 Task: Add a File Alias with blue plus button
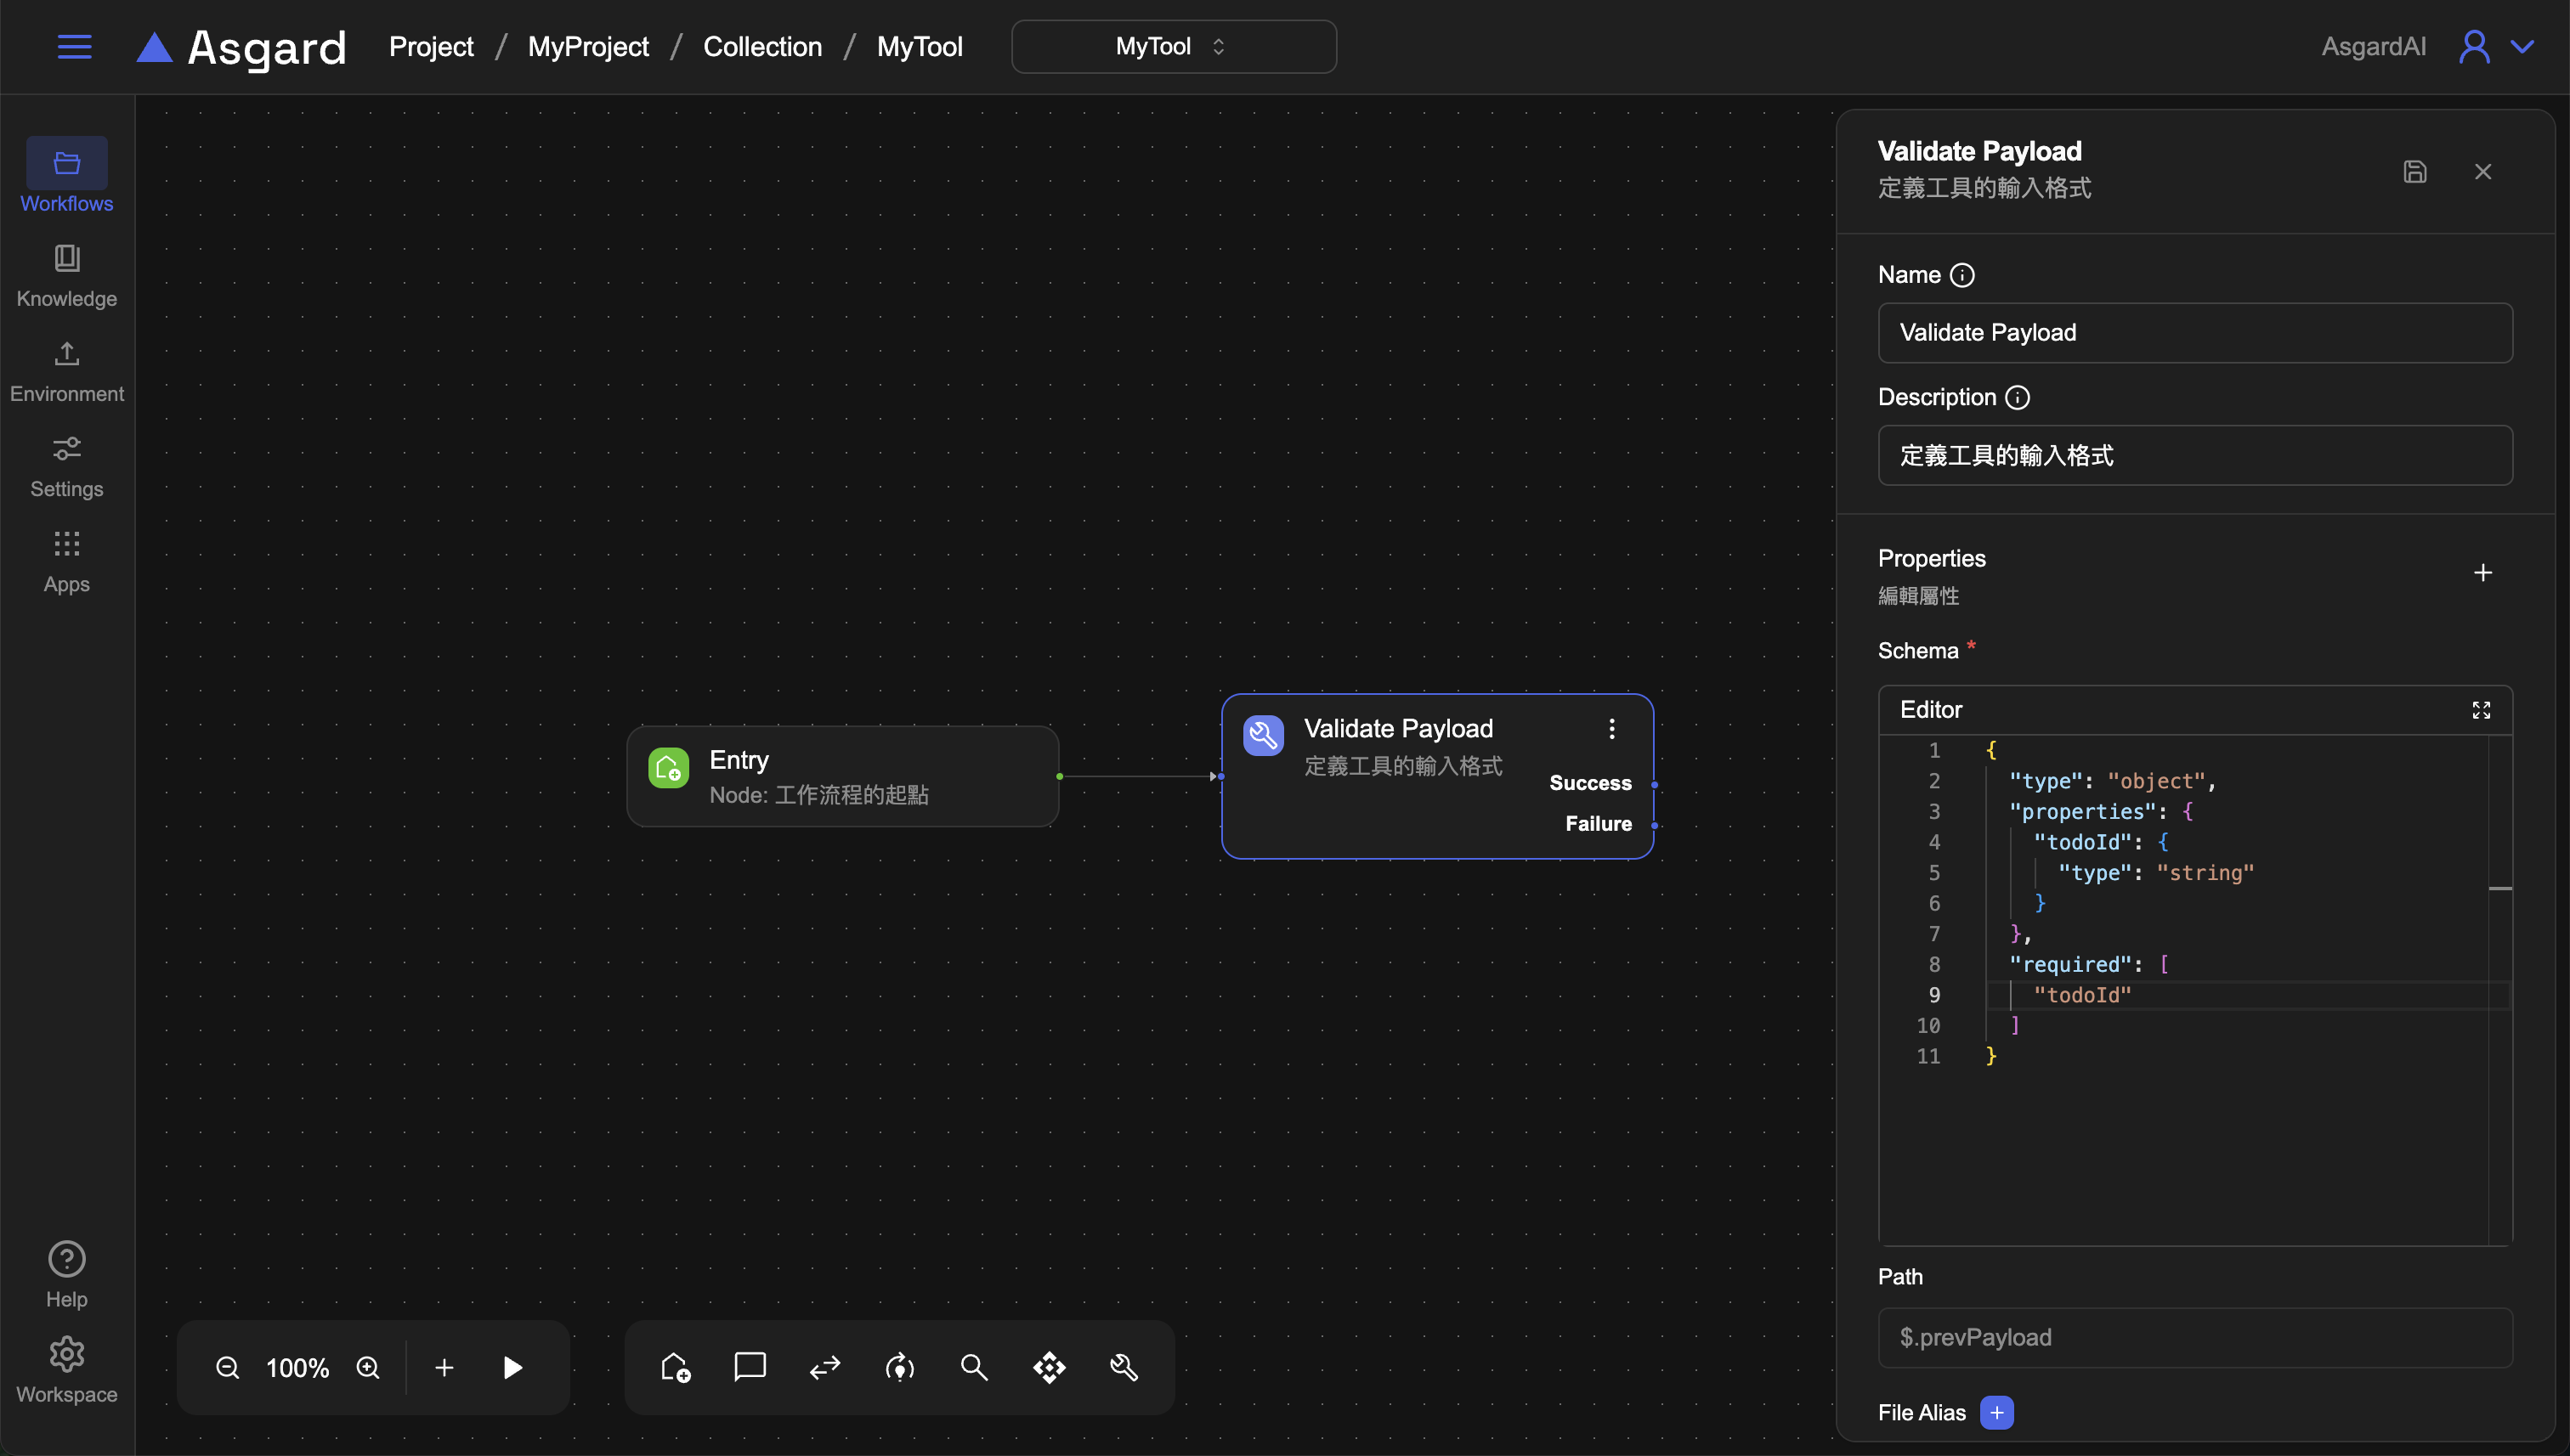1995,1412
